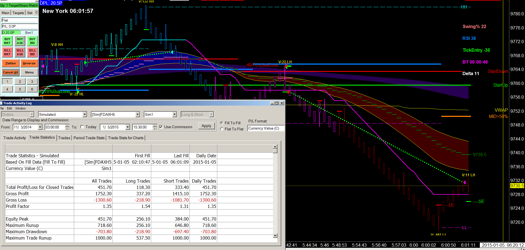This screenshot has width=525, height=250.
Task: Flatten the current position
Action: [10, 63]
